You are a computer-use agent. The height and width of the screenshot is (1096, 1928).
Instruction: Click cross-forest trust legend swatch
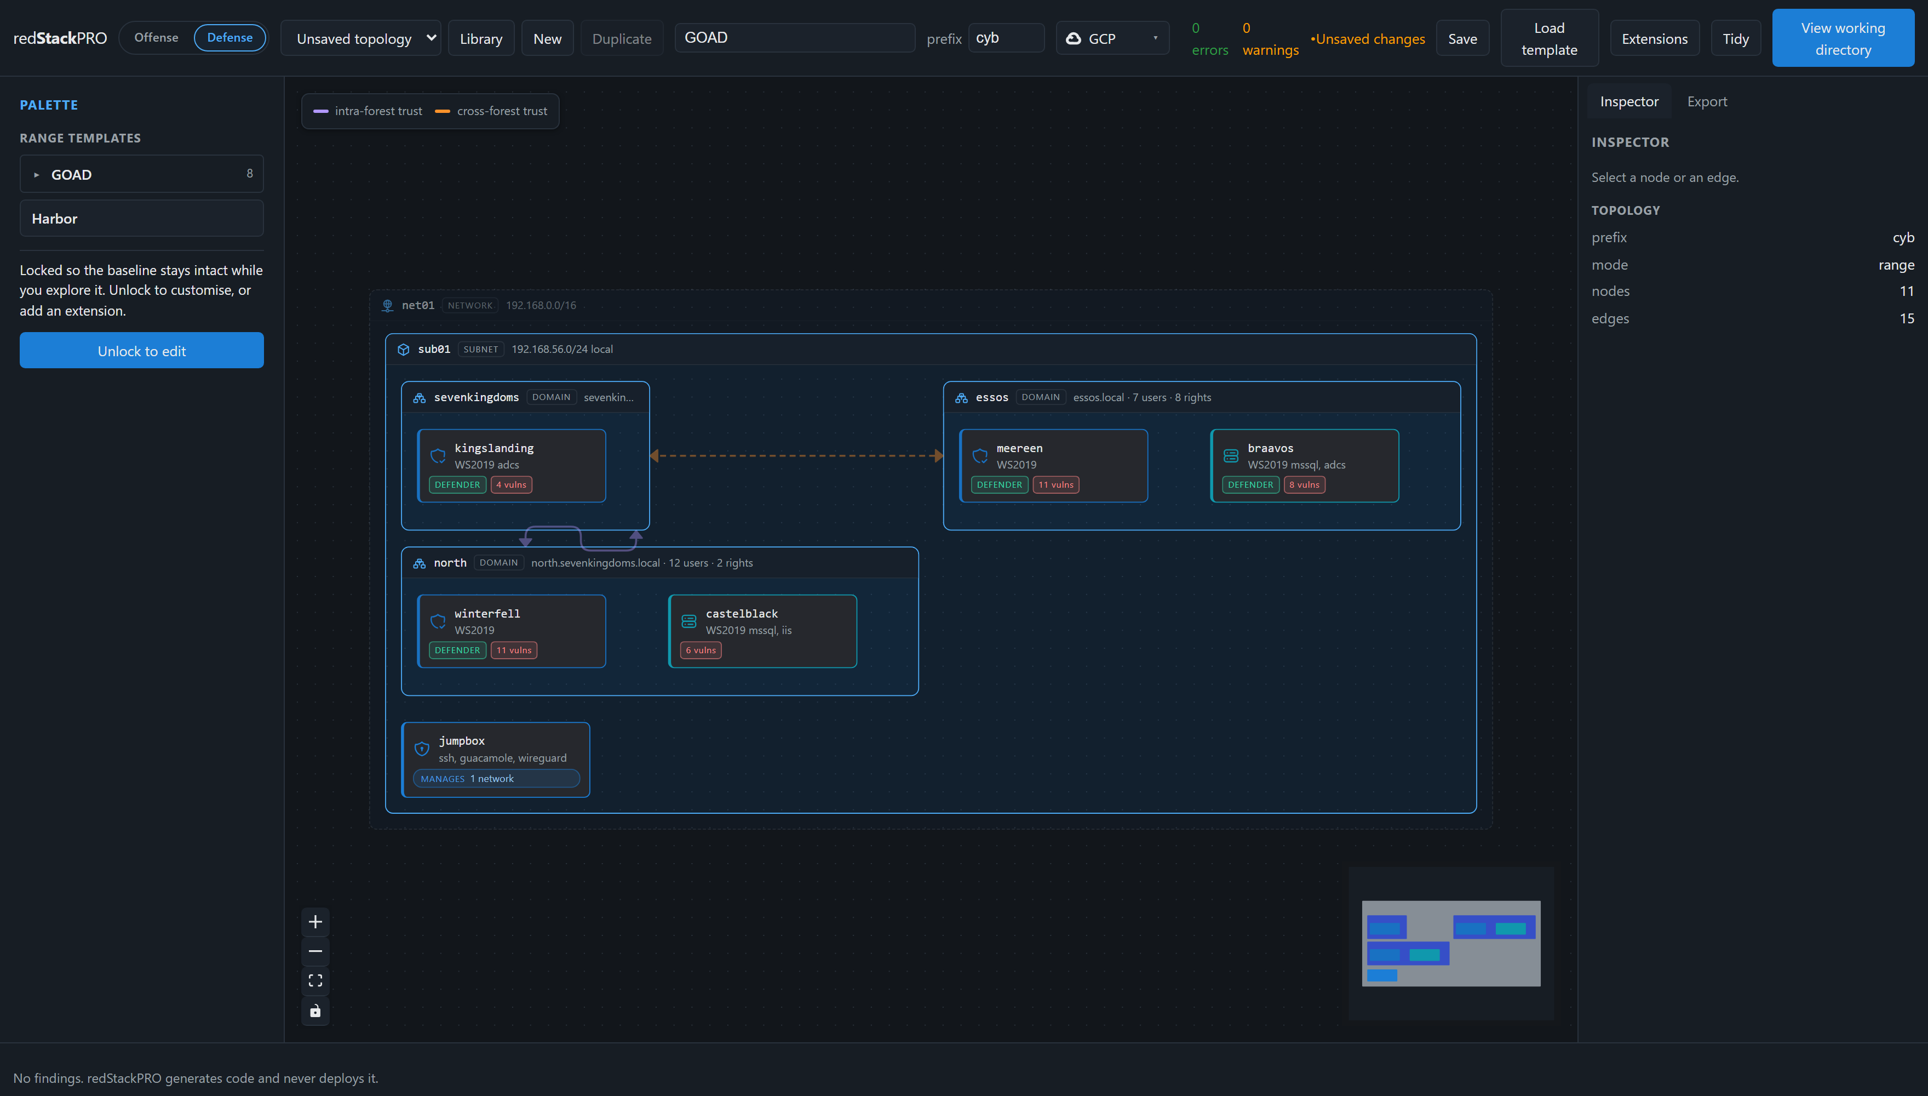click(x=443, y=111)
